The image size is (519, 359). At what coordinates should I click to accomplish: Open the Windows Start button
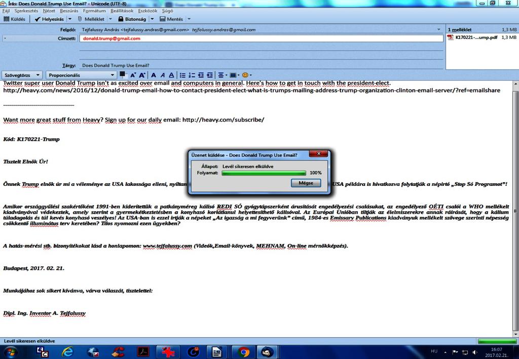click(10, 352)
